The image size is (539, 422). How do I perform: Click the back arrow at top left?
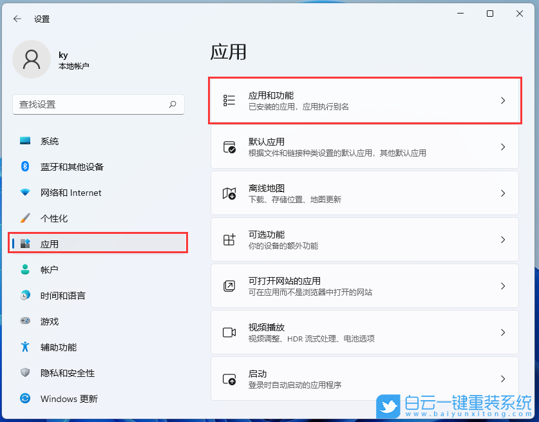(17, 19)
